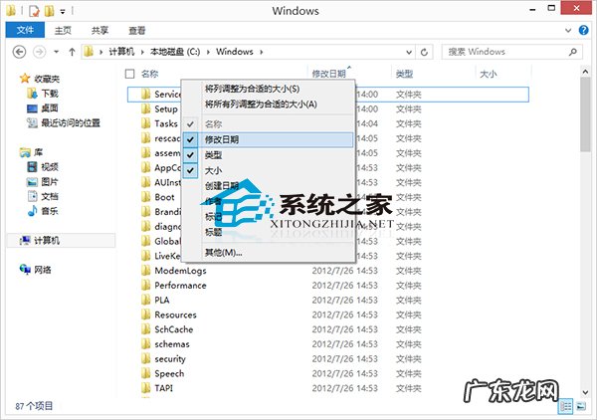The image size is (597, 420).
Task: Select 收藏夹 in the navigation pane
Action: pos(47,79)
